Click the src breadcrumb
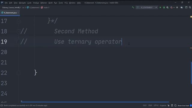 pos(23,7)
